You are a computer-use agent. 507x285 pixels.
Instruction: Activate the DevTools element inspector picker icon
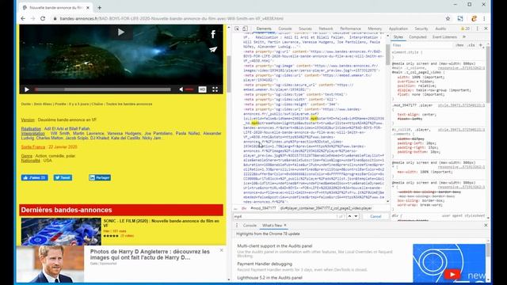pyautogui.click(x=237, y=28)
